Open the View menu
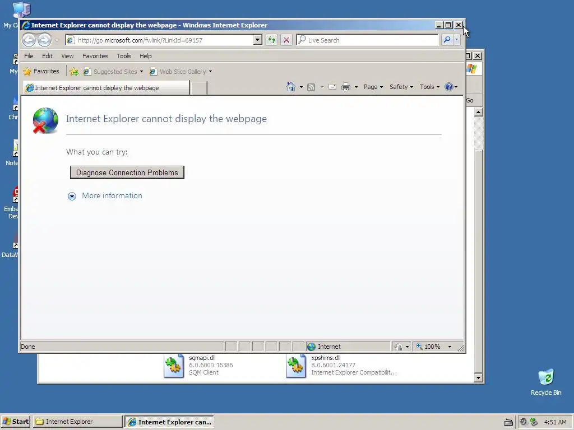574x430 pixels. [x=67, y=56]
